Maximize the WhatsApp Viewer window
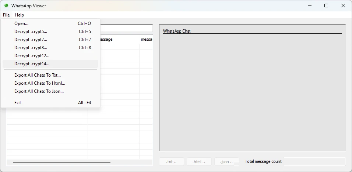The image size is (352, 172). pyautogui.click(x=326, y=6)
